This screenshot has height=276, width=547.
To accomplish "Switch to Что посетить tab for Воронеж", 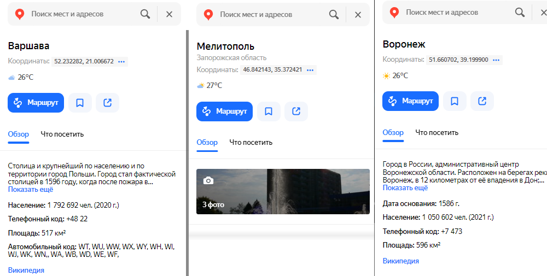I will point(437,132).
